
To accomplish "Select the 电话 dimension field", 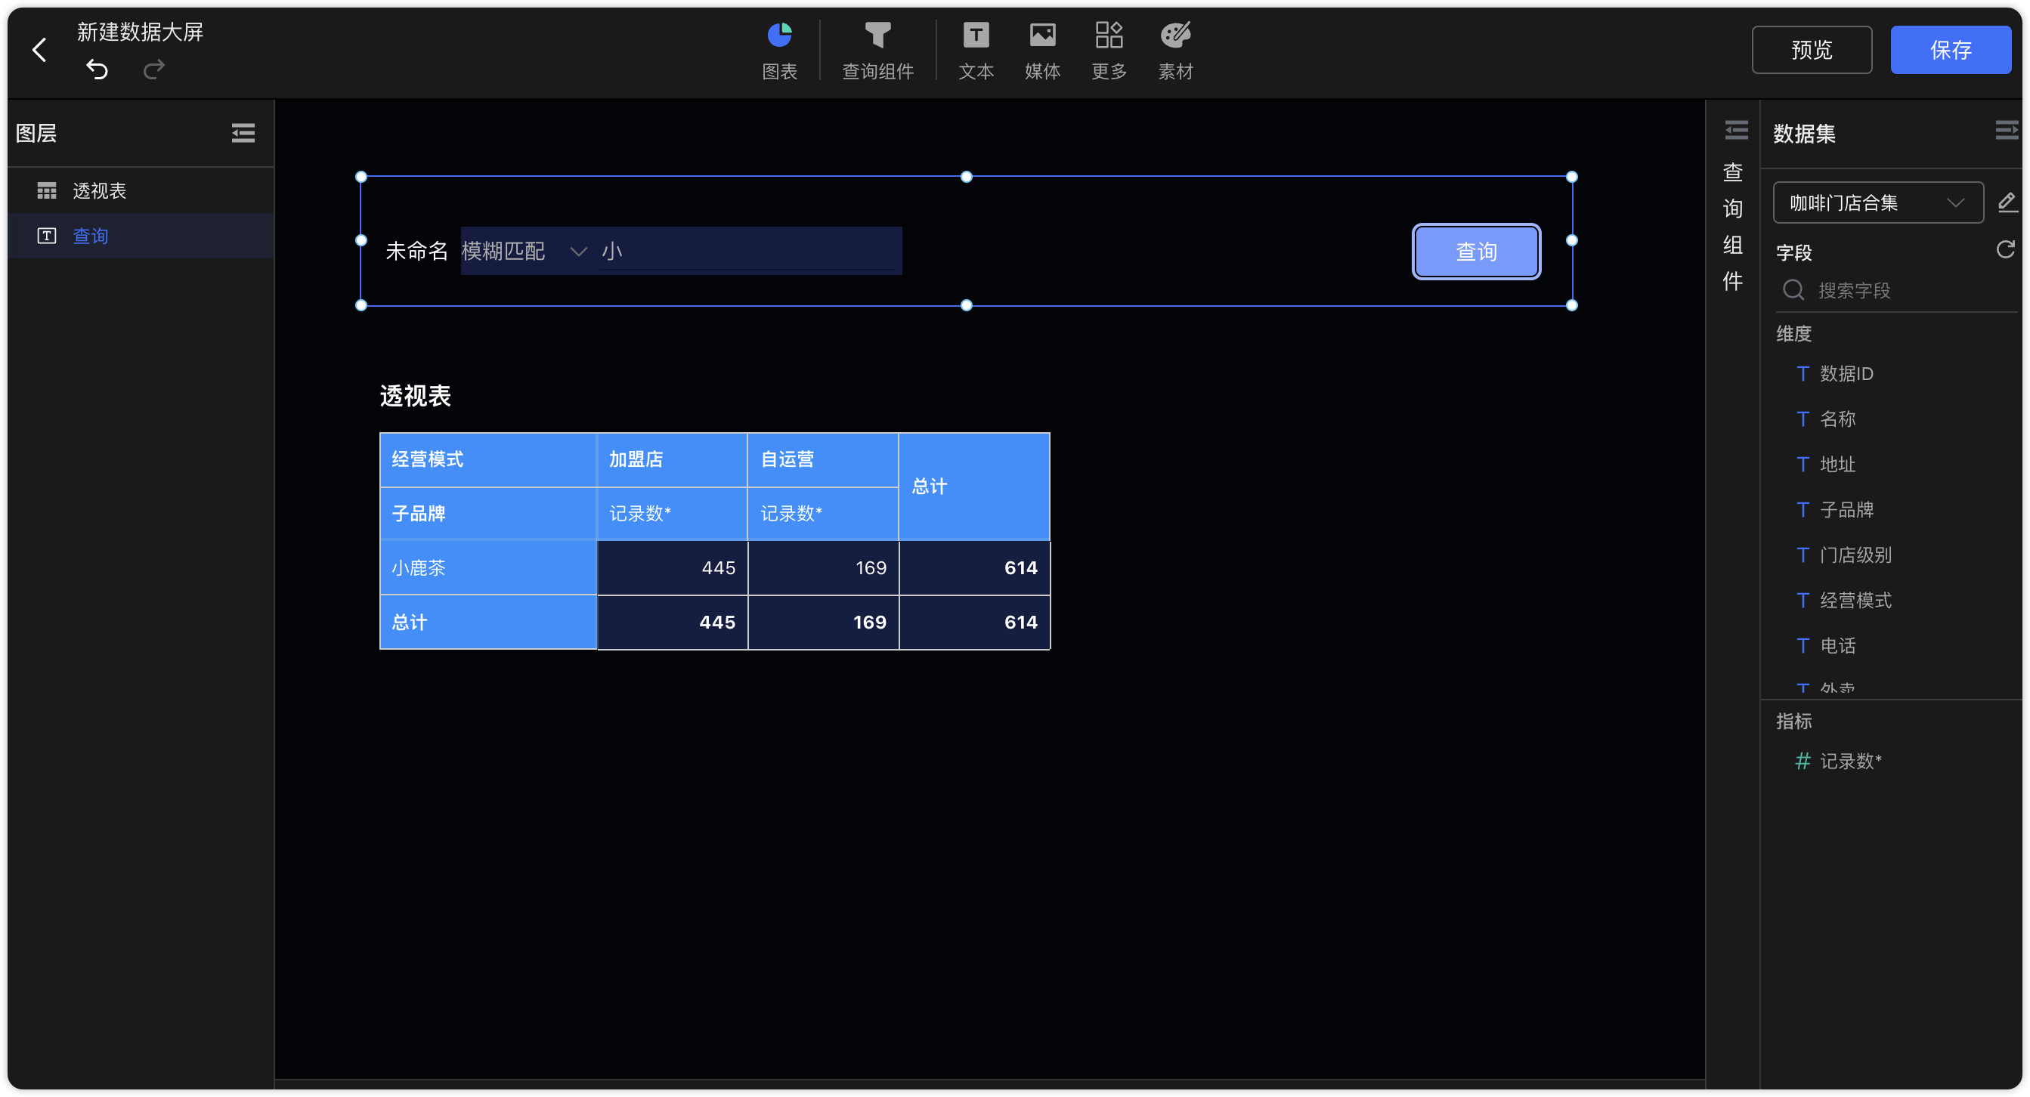I will pyautogui.click(x=1837, y=647).
